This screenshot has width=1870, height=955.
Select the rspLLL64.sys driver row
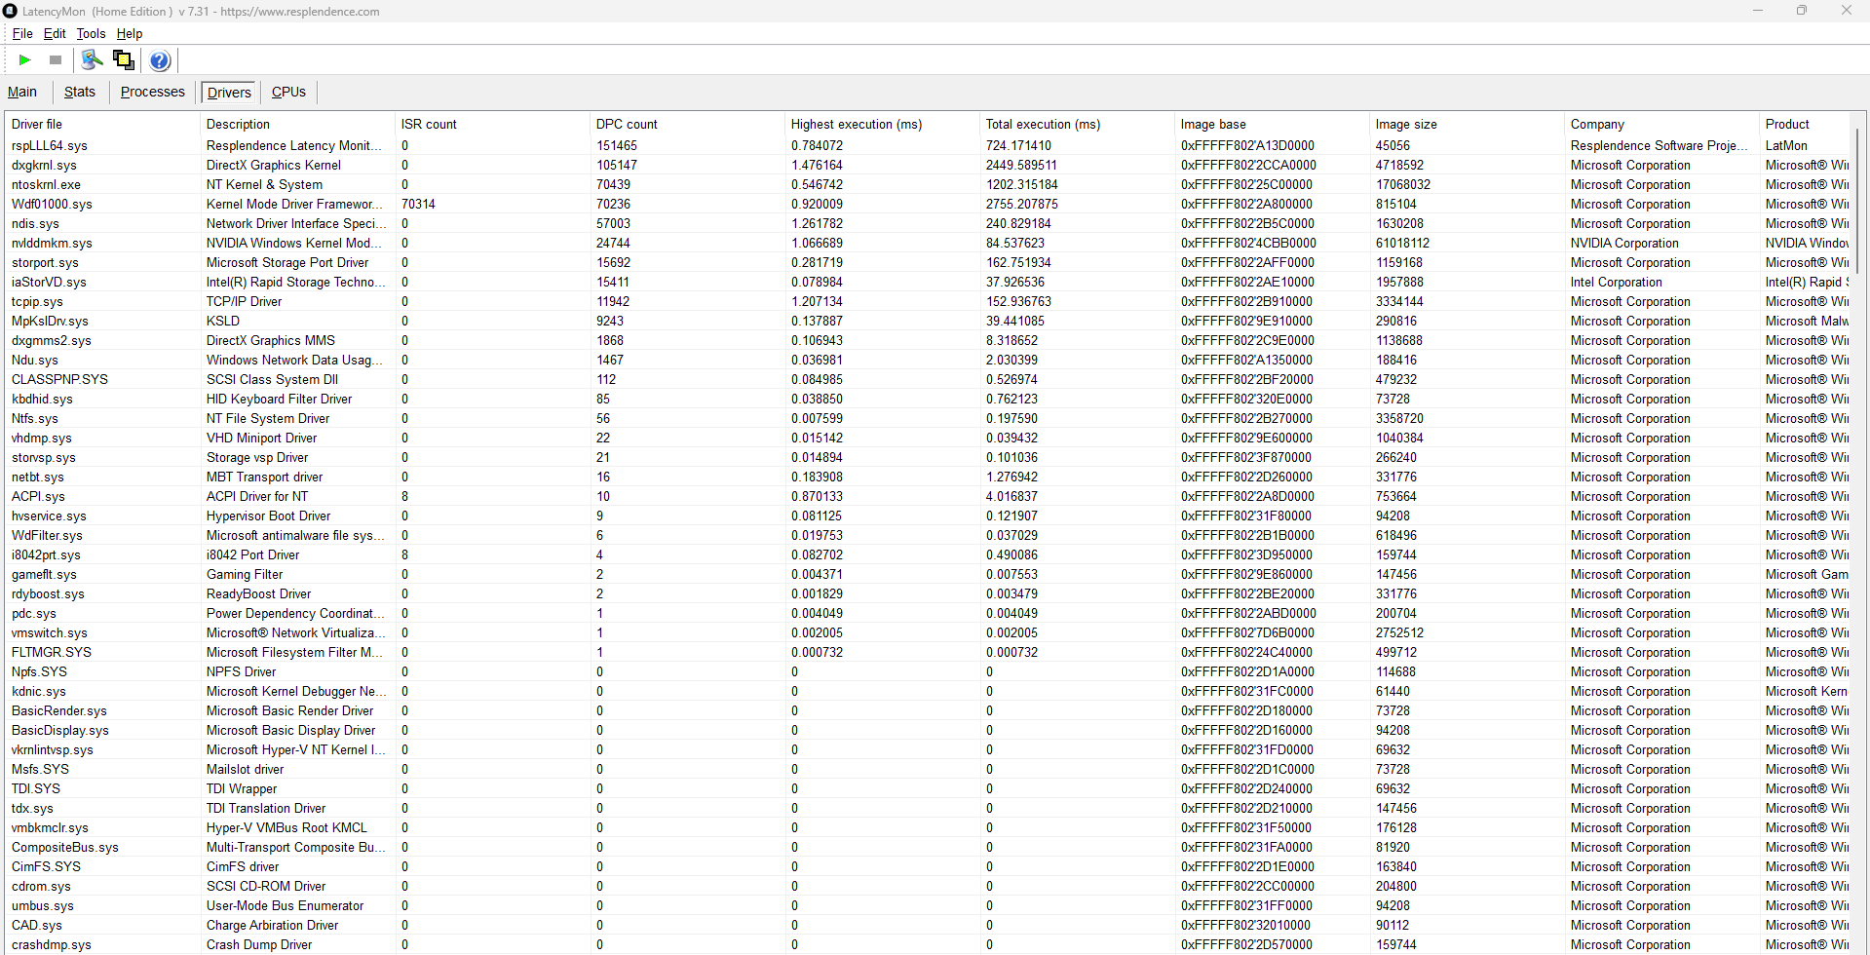[x=928, y=145]
